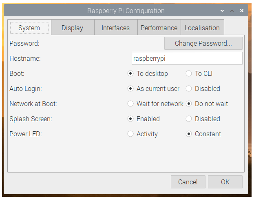Disable Auto Login radio option

189,88
